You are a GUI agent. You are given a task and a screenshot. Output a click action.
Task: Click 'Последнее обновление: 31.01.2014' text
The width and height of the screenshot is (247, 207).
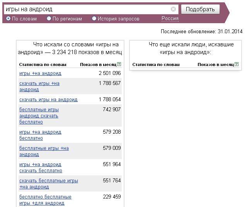coord(201,32)
